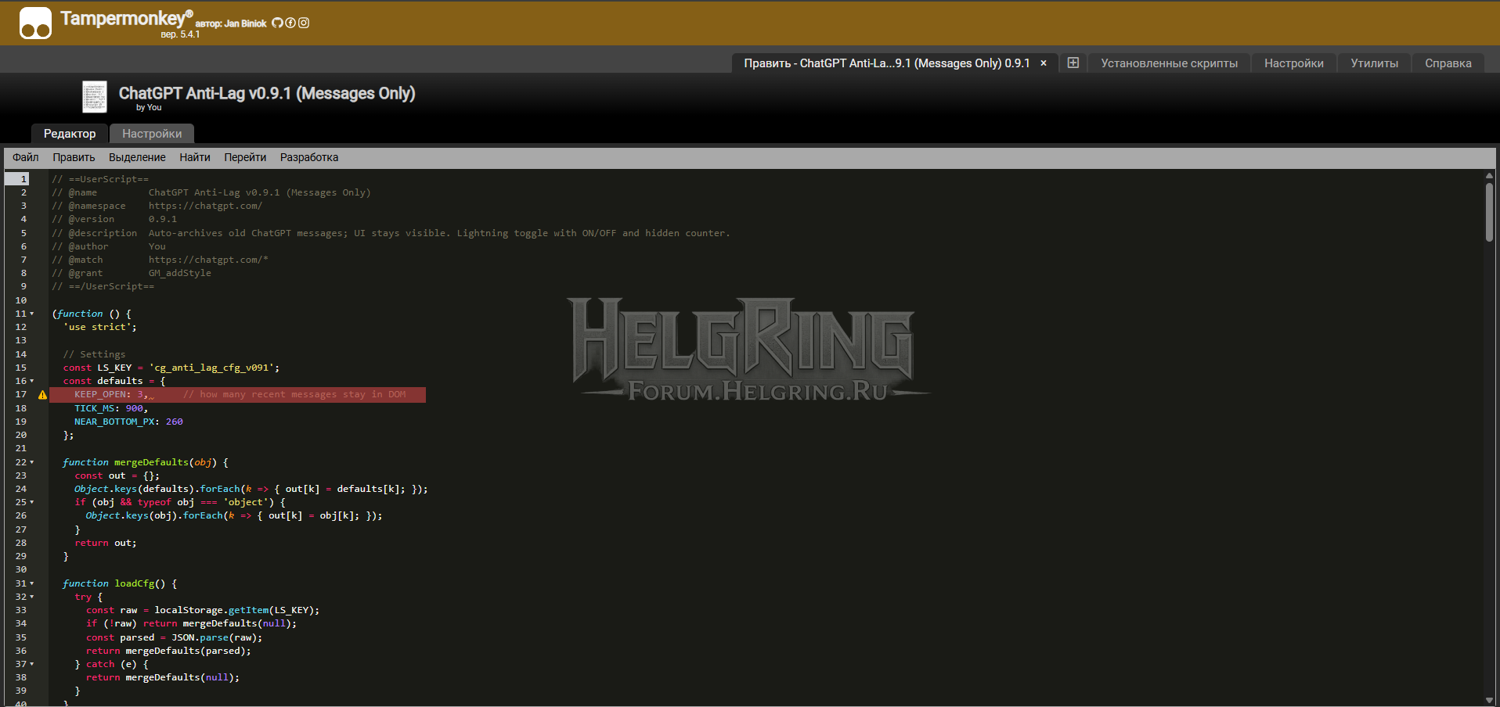
Task: Click the '@grant GM_addStyle' line
Action: pos(132,273)
